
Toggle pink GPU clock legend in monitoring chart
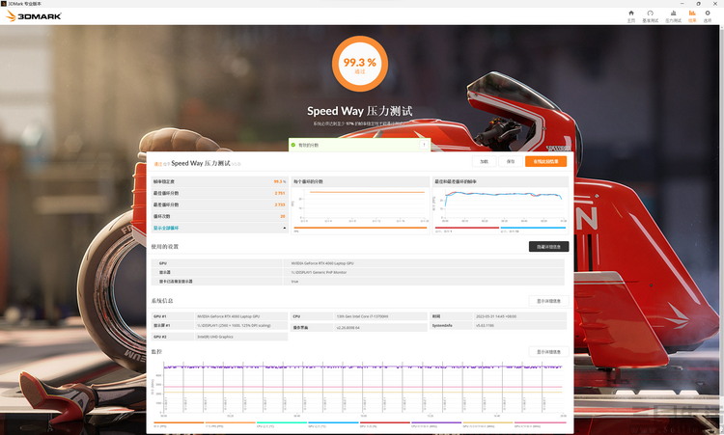(541, 423)
